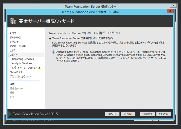Click the 前へ(P) button
181x129 pixels.
[x=112, y=114]
